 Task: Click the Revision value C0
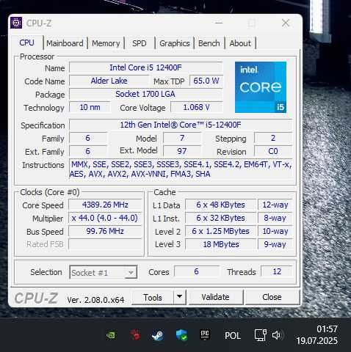pos(273,151)
